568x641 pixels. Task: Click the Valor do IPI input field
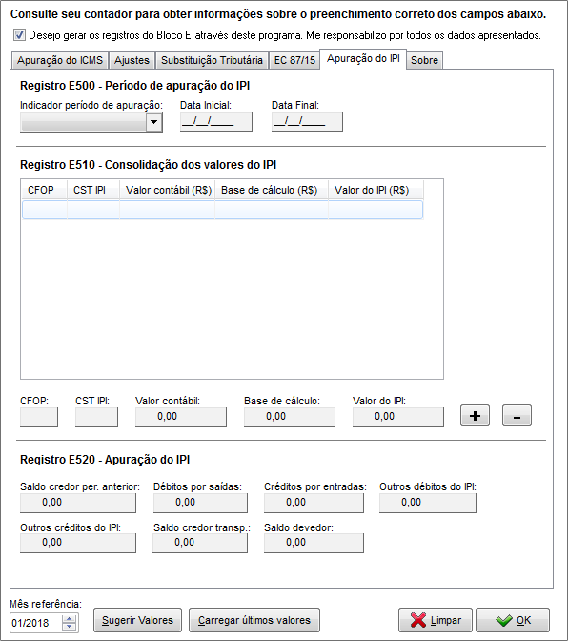(x=398, y=417)
